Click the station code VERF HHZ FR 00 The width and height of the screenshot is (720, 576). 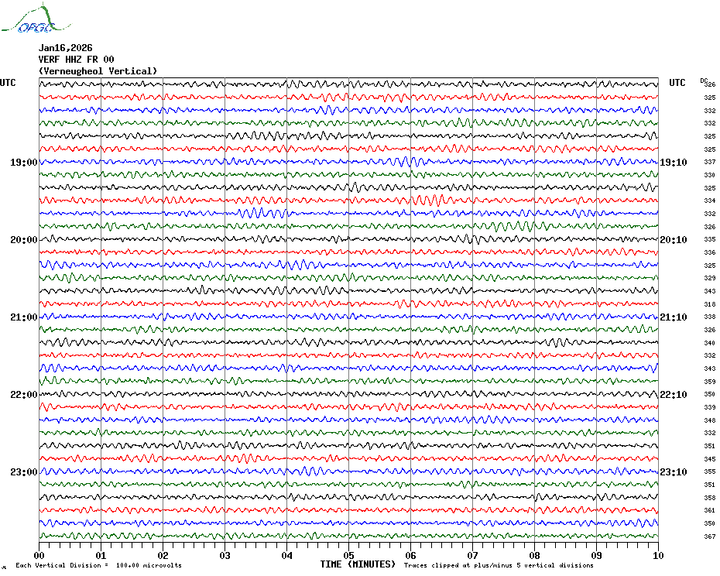pyautogui.click(x=76, y=60)
